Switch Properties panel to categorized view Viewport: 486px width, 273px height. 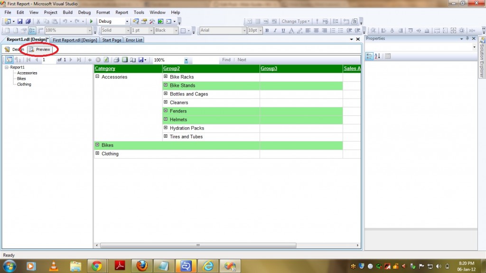(369, 56)
